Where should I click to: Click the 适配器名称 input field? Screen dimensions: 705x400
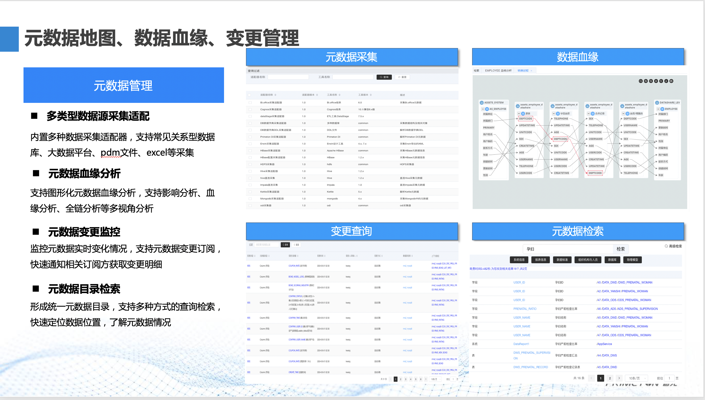(288, 77)
